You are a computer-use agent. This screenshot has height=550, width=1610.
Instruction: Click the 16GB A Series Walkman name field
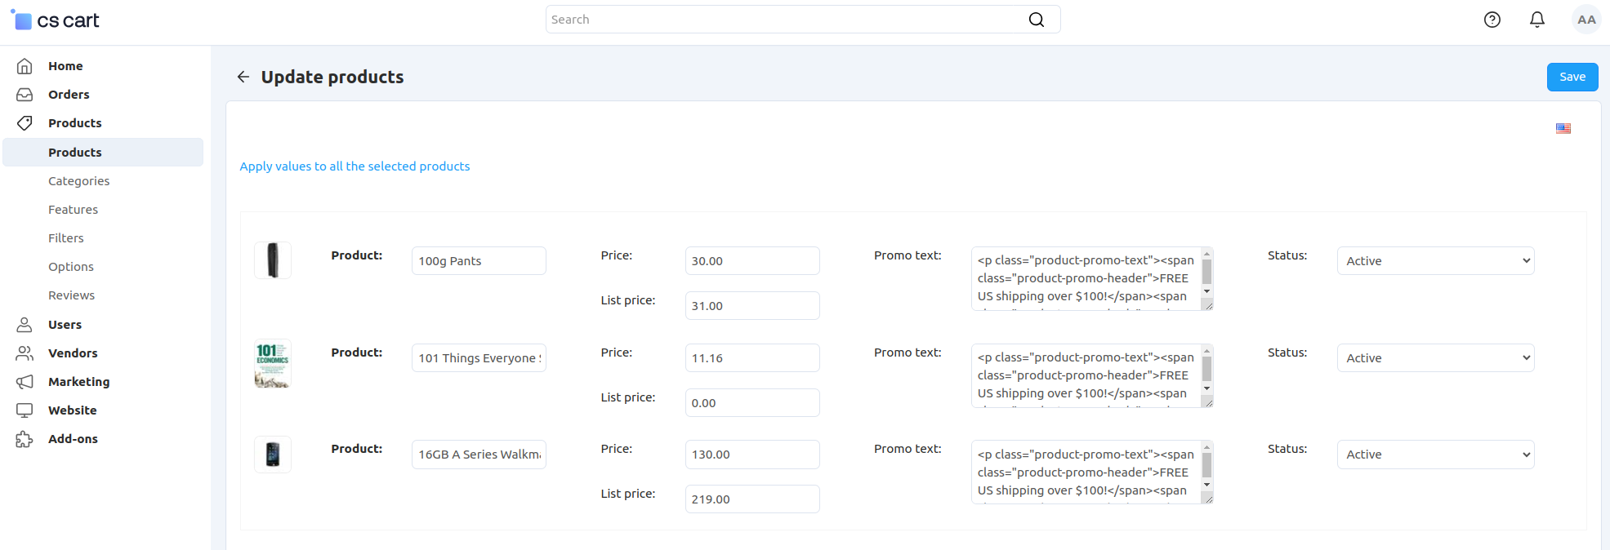(x=479, y=455)
